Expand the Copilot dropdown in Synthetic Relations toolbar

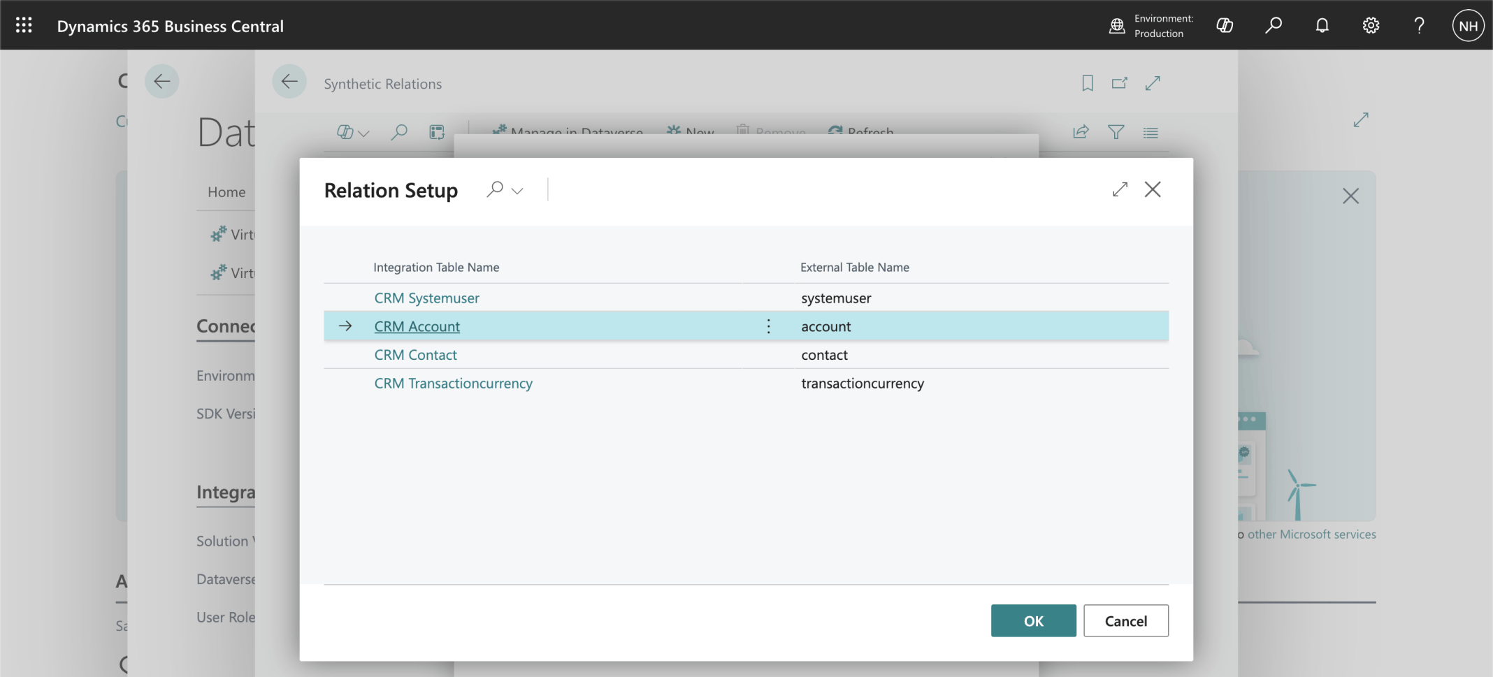363,133
